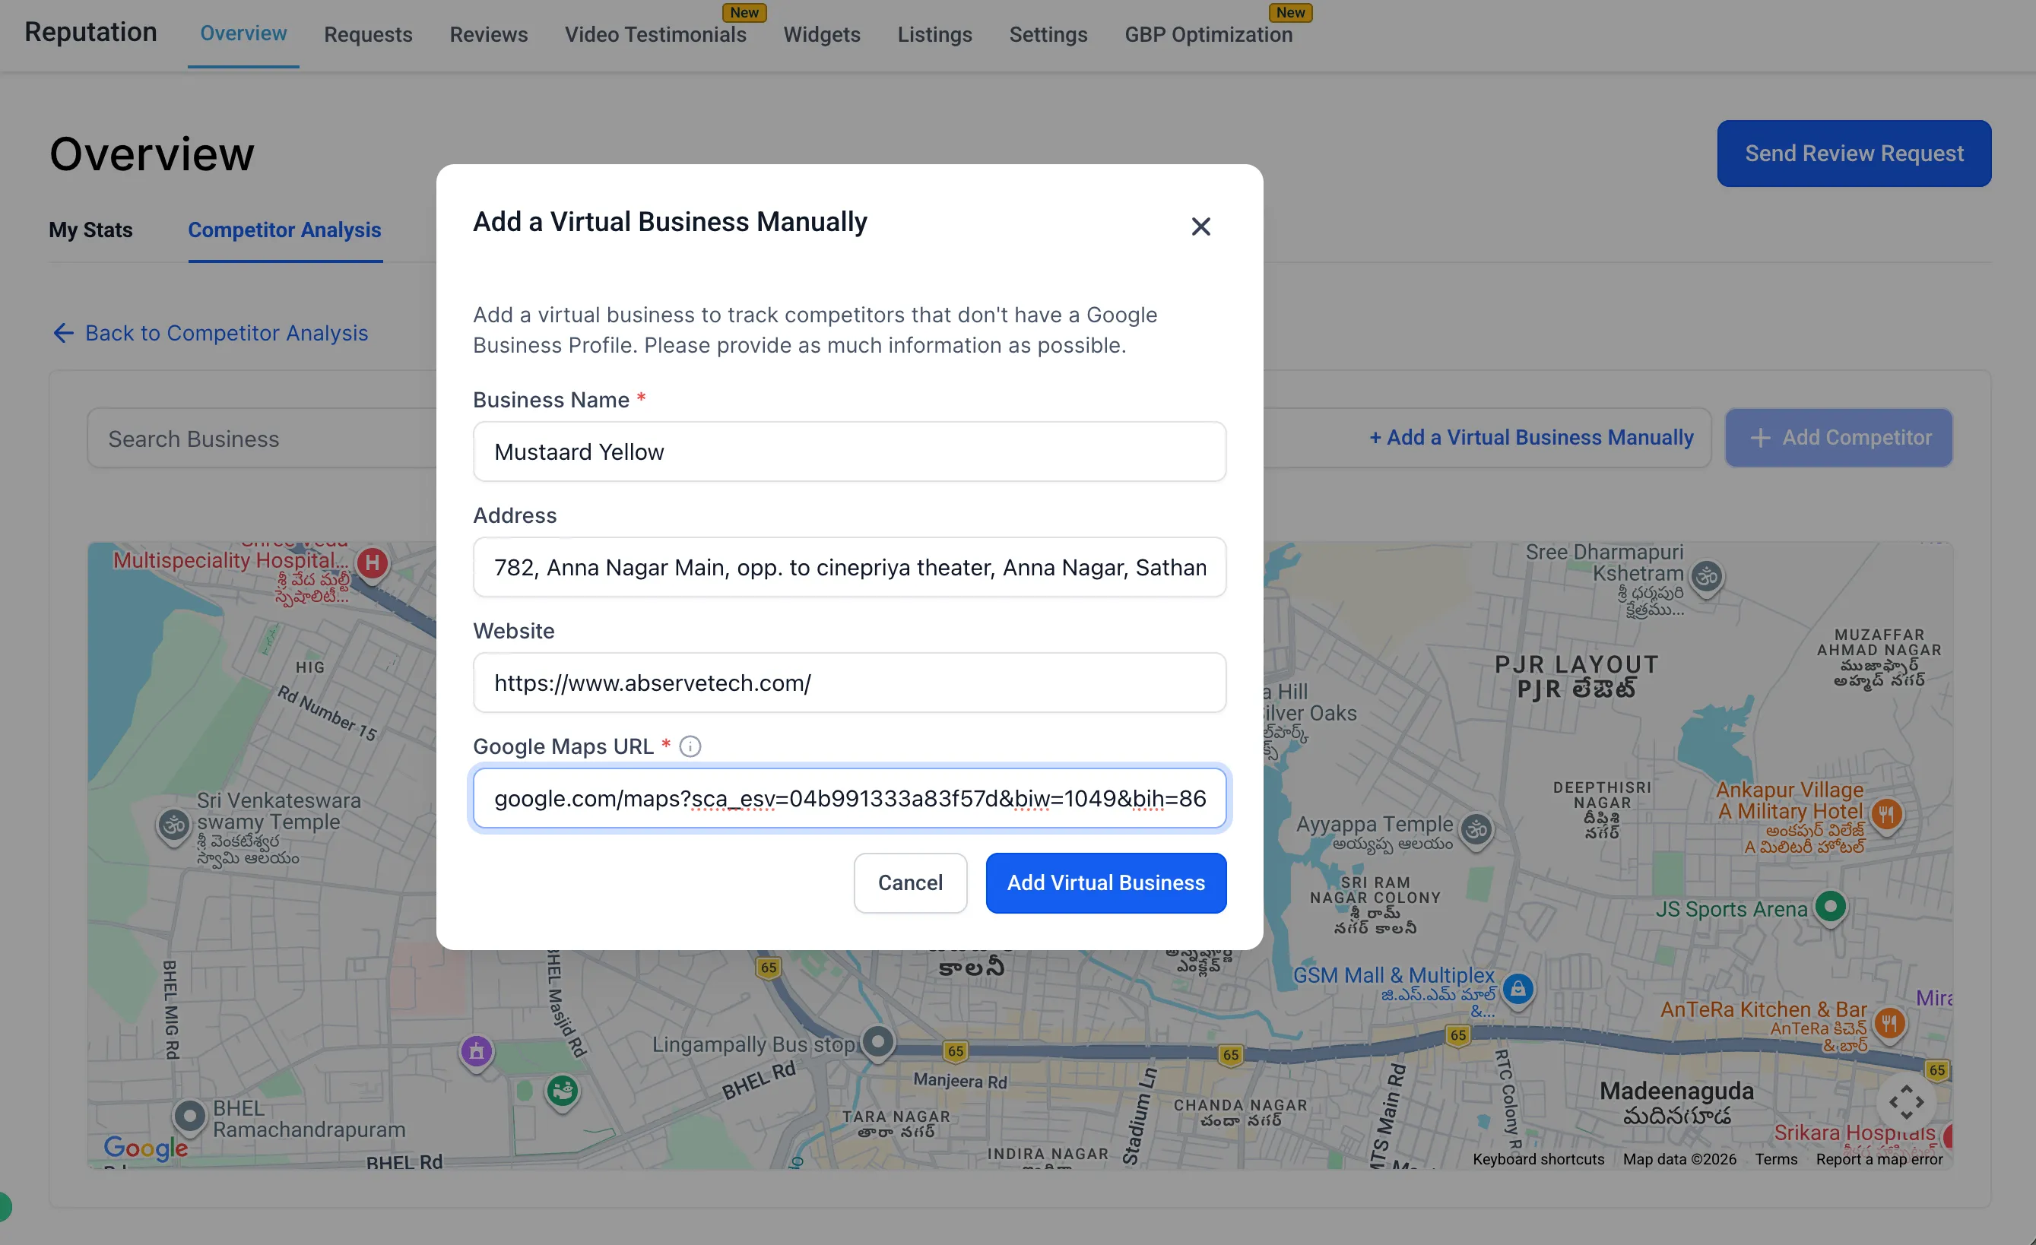
Task: Click the Google Maps URL info icon
Action: 690,746
